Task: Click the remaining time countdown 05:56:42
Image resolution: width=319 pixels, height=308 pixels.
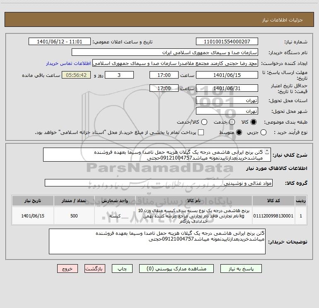Action: (76, 75)
